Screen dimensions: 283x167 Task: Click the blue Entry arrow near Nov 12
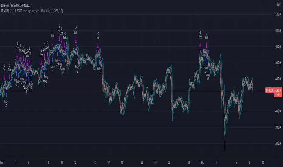point(77,60)
